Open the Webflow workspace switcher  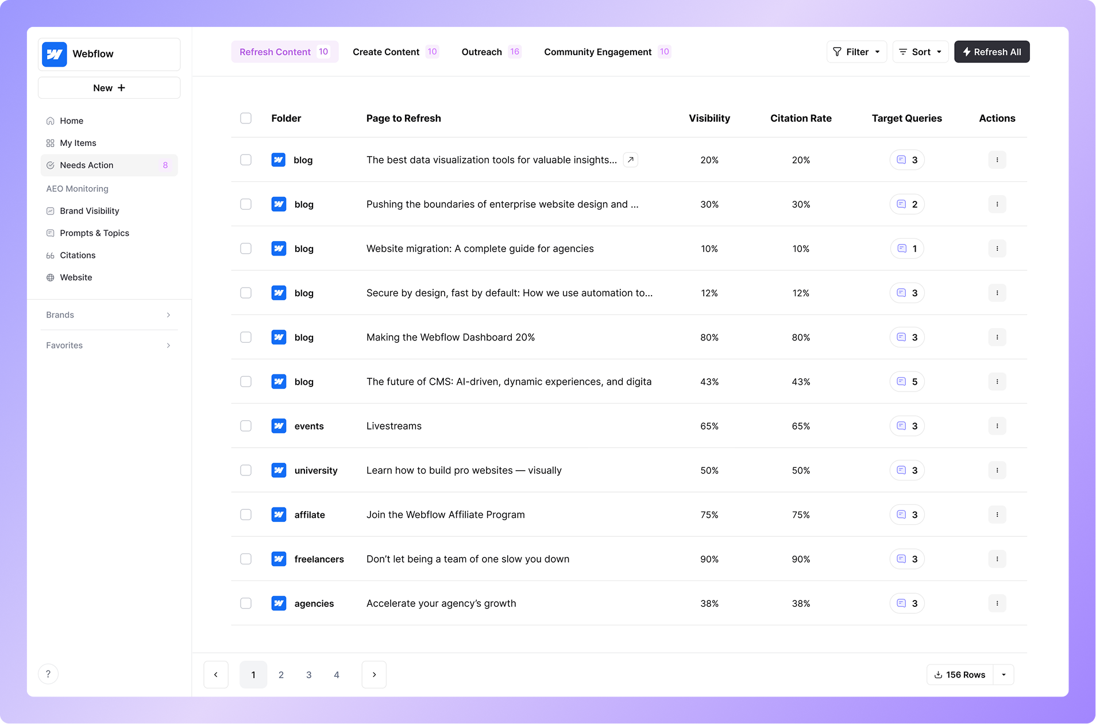pyautogui.click(x=109, y=54)
